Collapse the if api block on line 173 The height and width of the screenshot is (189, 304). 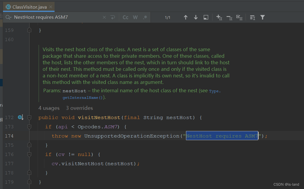pyautogui.click(x=29, y=127)
